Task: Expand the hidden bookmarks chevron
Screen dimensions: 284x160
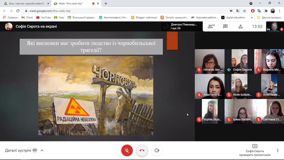Action: 251,17
